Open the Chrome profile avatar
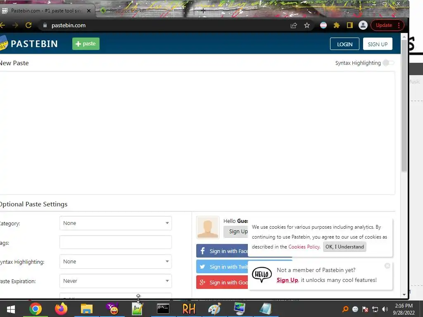This screenshot has height=317, width=423. (363, 25)
